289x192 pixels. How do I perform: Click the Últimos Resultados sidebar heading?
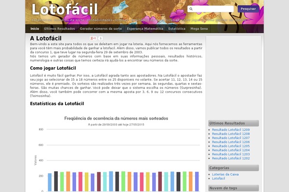click(x=234, y=123)
